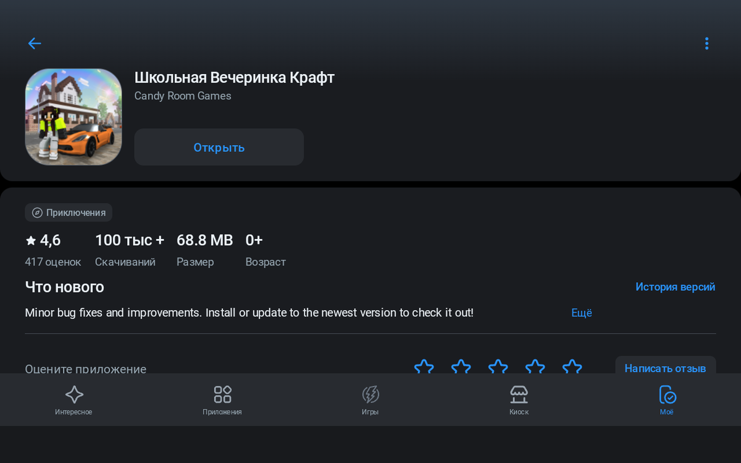
Task: Tap the Скачиваний label
Action: 125,262
